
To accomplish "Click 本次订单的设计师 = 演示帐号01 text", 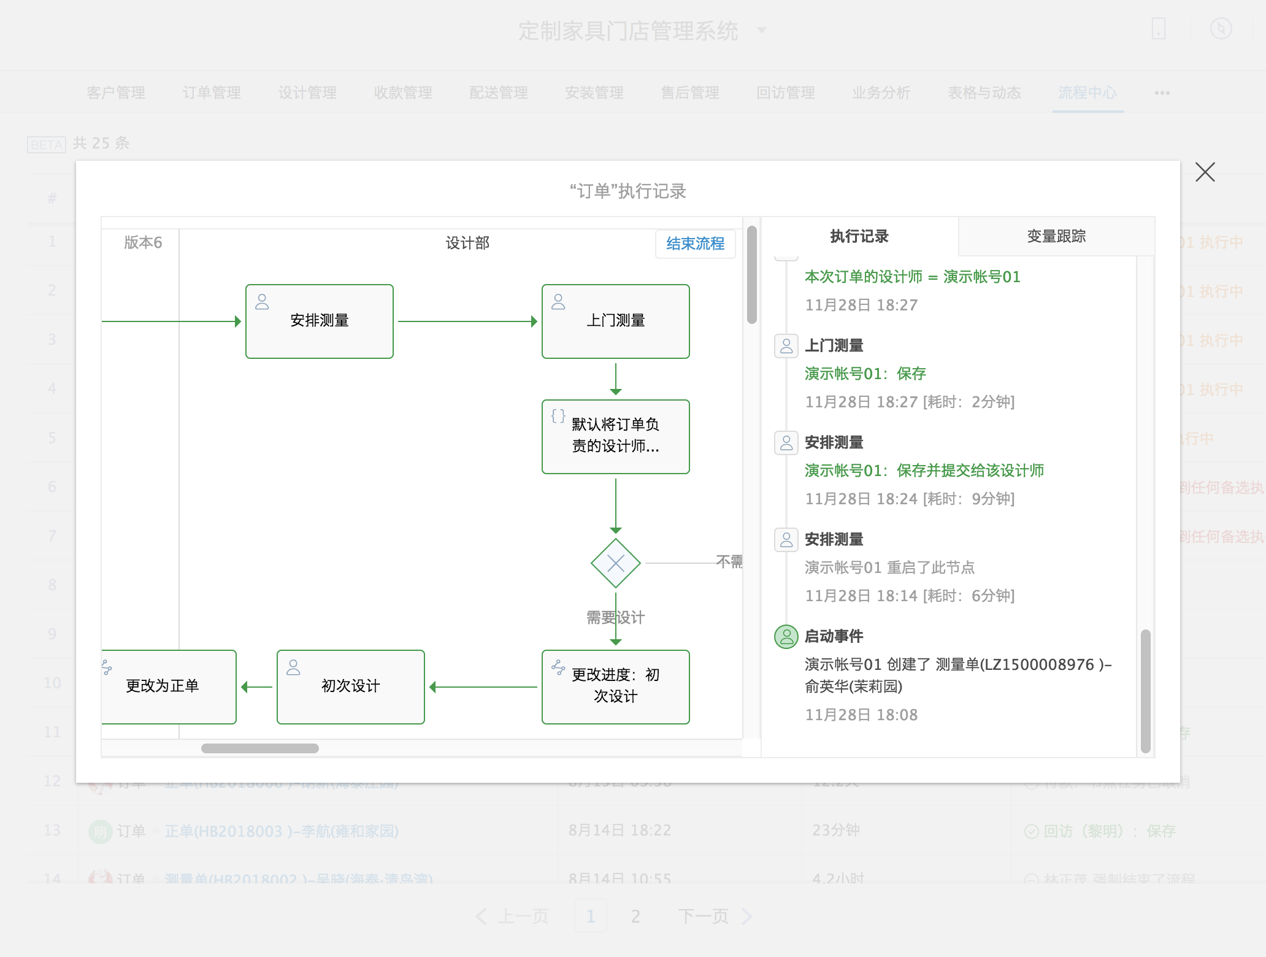I will 913,277.
